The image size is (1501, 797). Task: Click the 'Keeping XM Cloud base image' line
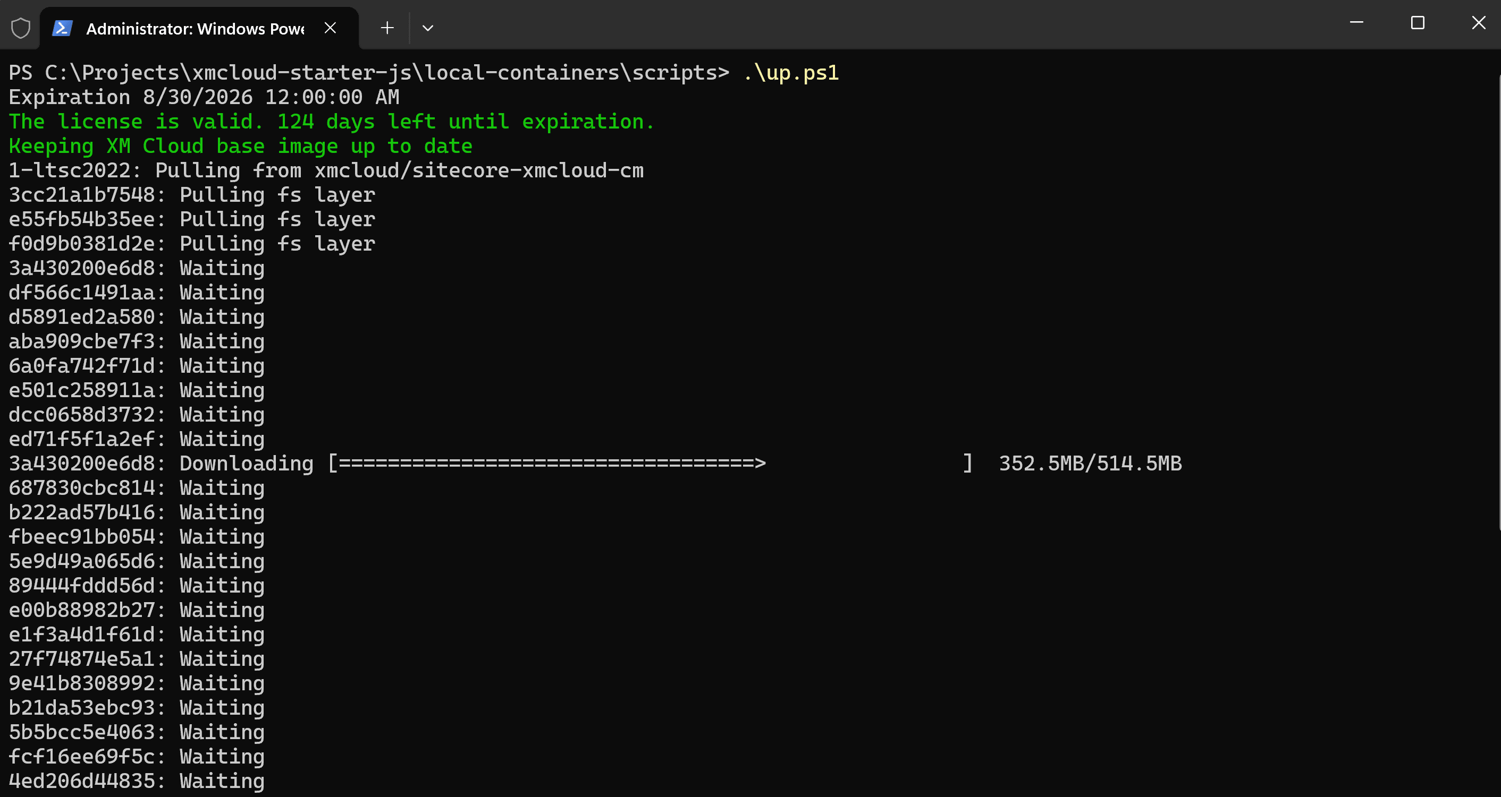(x=240, y=146)
